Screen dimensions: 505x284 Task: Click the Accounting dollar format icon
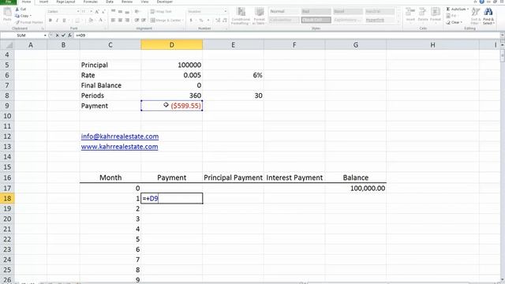(x=191, y=21)
